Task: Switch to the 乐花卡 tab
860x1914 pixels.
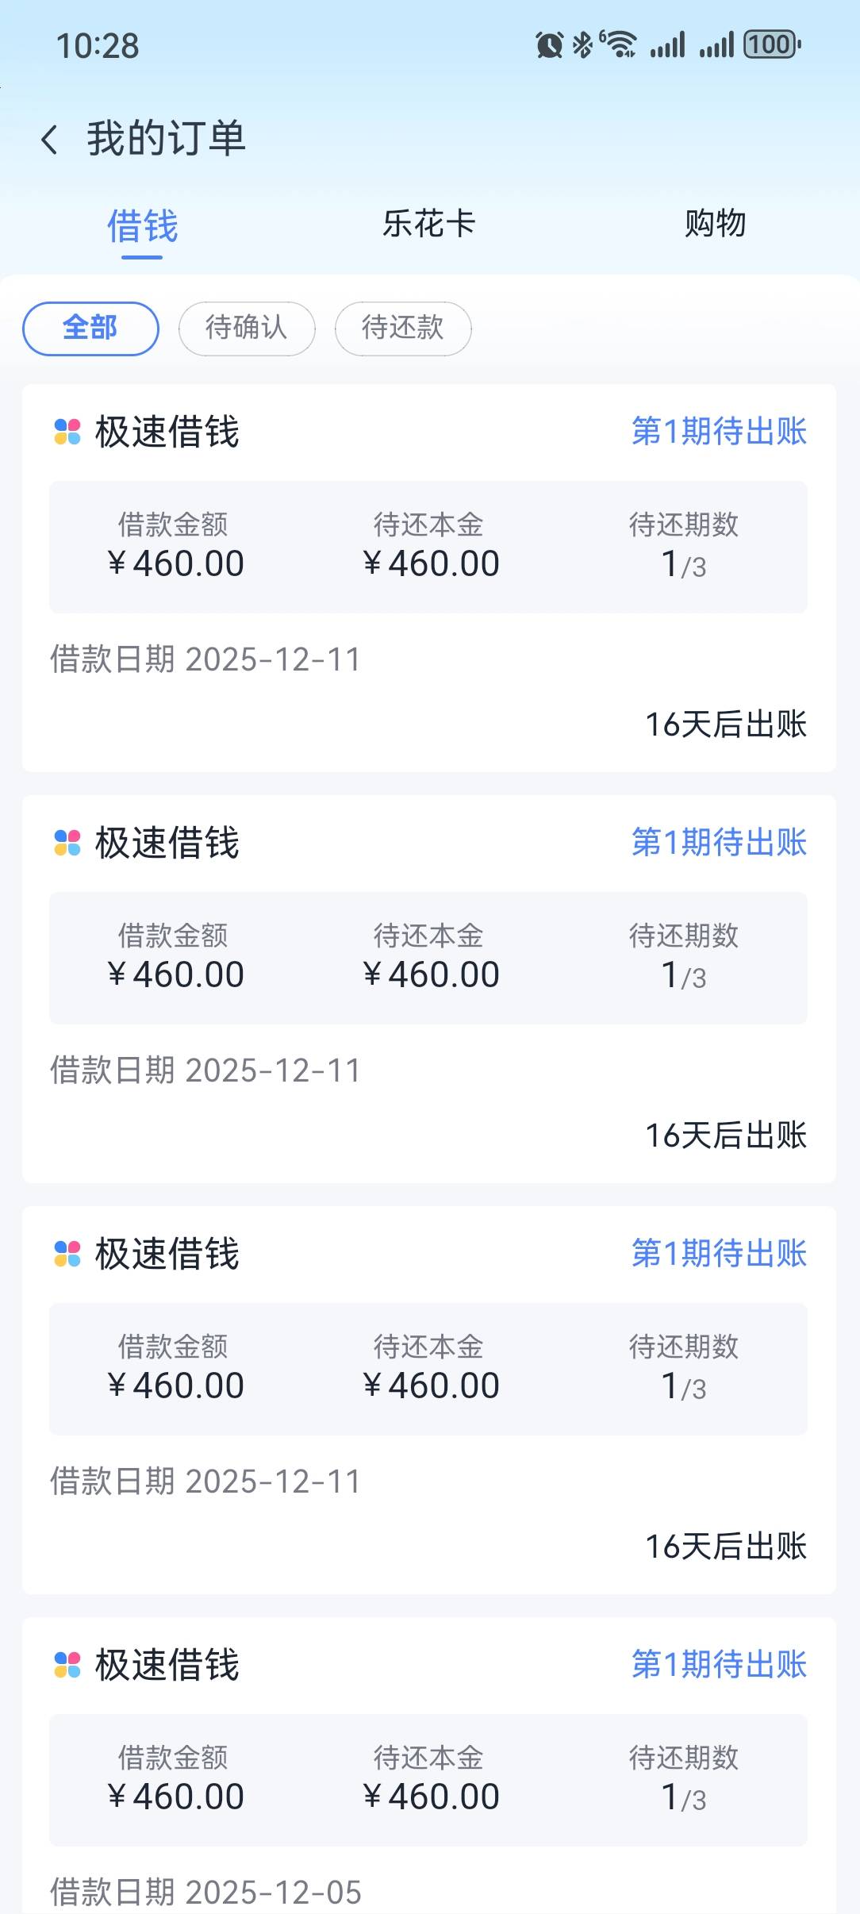Action: 428,224
